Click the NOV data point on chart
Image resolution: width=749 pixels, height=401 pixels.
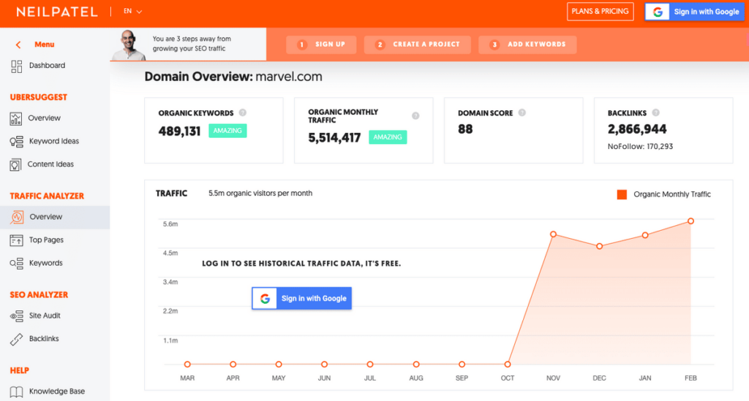point(553,234)
